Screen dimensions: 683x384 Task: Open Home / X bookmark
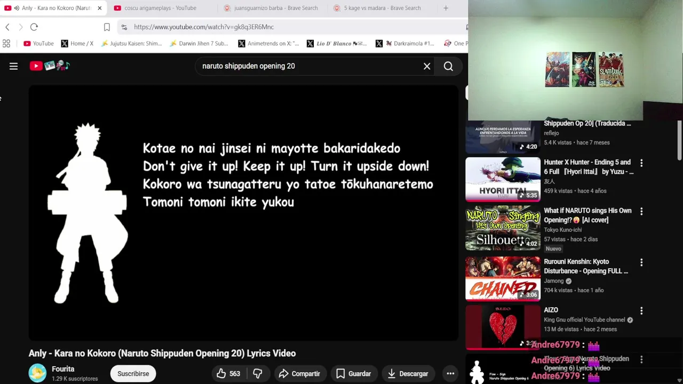coord(77,43)
